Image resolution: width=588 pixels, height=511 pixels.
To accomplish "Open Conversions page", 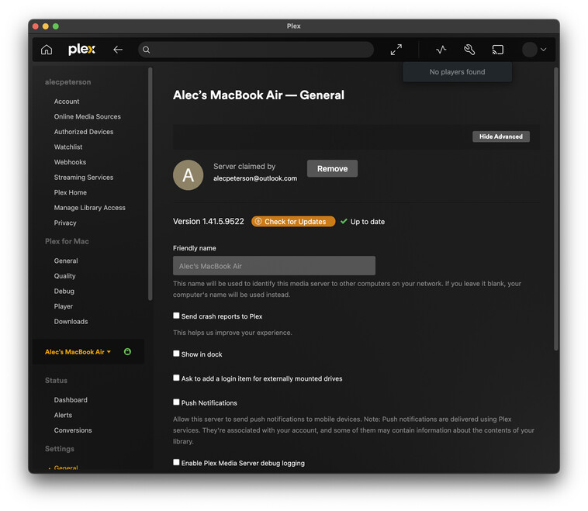I will [x=73, y=430].
